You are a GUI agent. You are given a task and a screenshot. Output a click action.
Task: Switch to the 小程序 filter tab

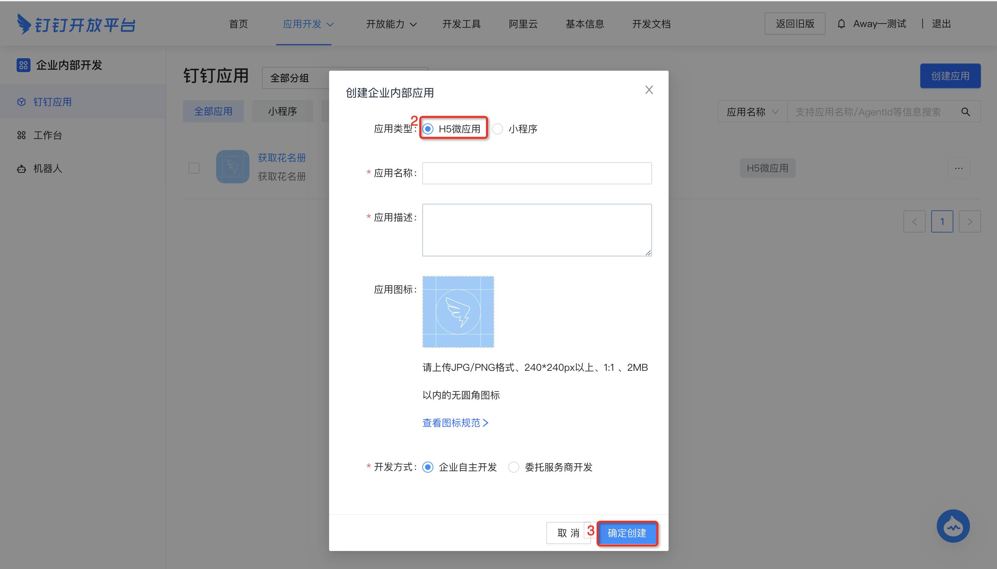(282, 111)
